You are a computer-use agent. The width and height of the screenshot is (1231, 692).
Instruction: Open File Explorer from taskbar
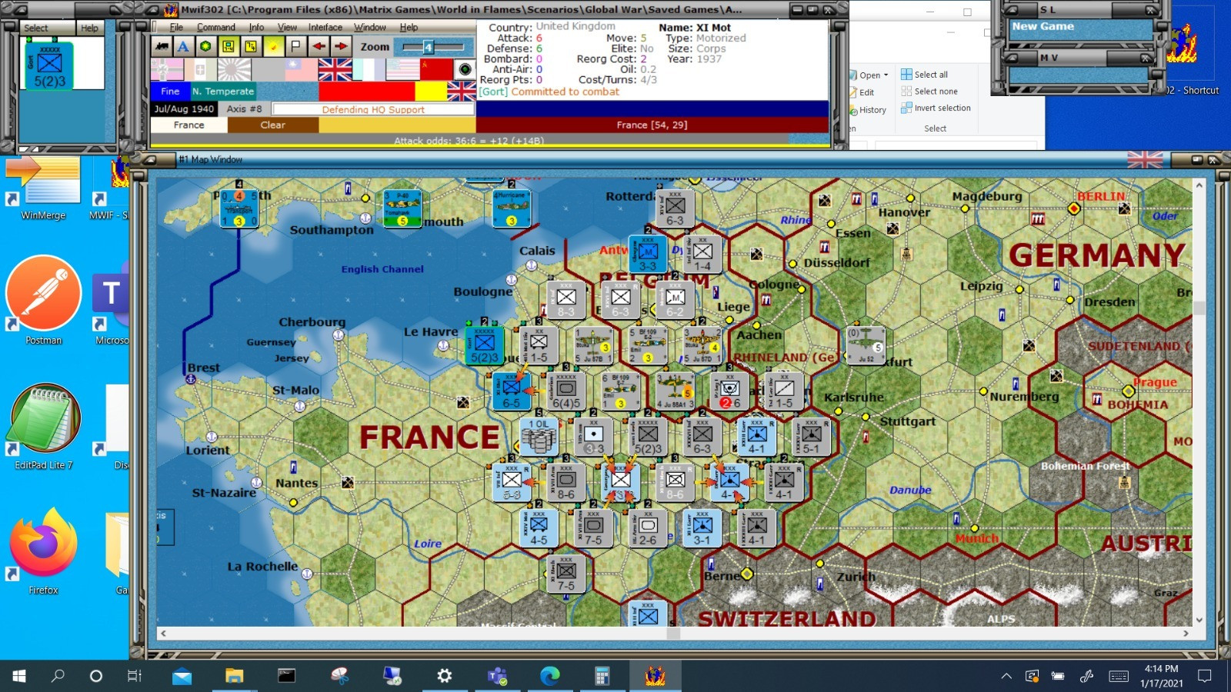[234, 676]
